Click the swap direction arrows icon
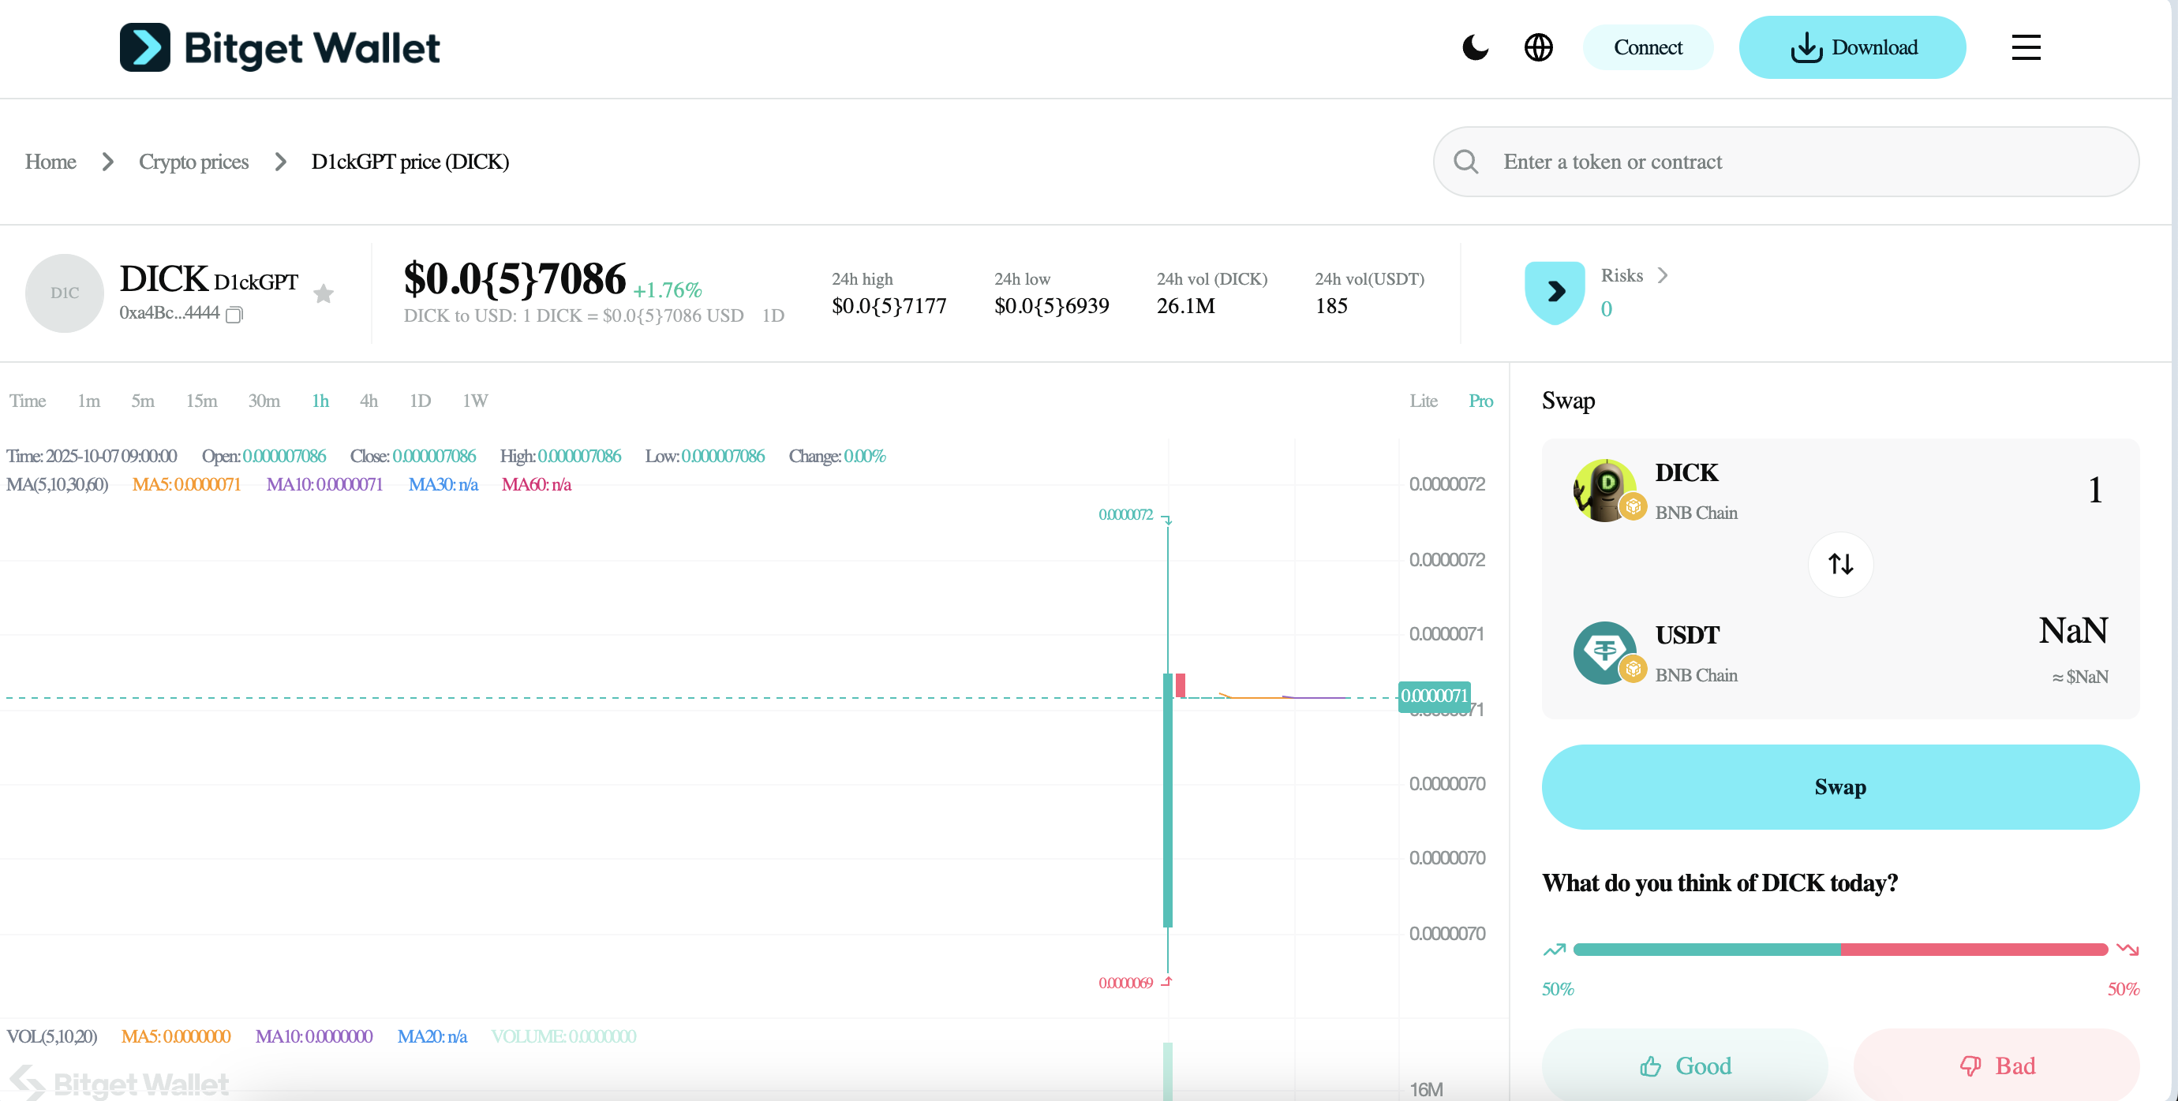The height and width of the screenshot is (1101, 2178). pos(1839,564)
